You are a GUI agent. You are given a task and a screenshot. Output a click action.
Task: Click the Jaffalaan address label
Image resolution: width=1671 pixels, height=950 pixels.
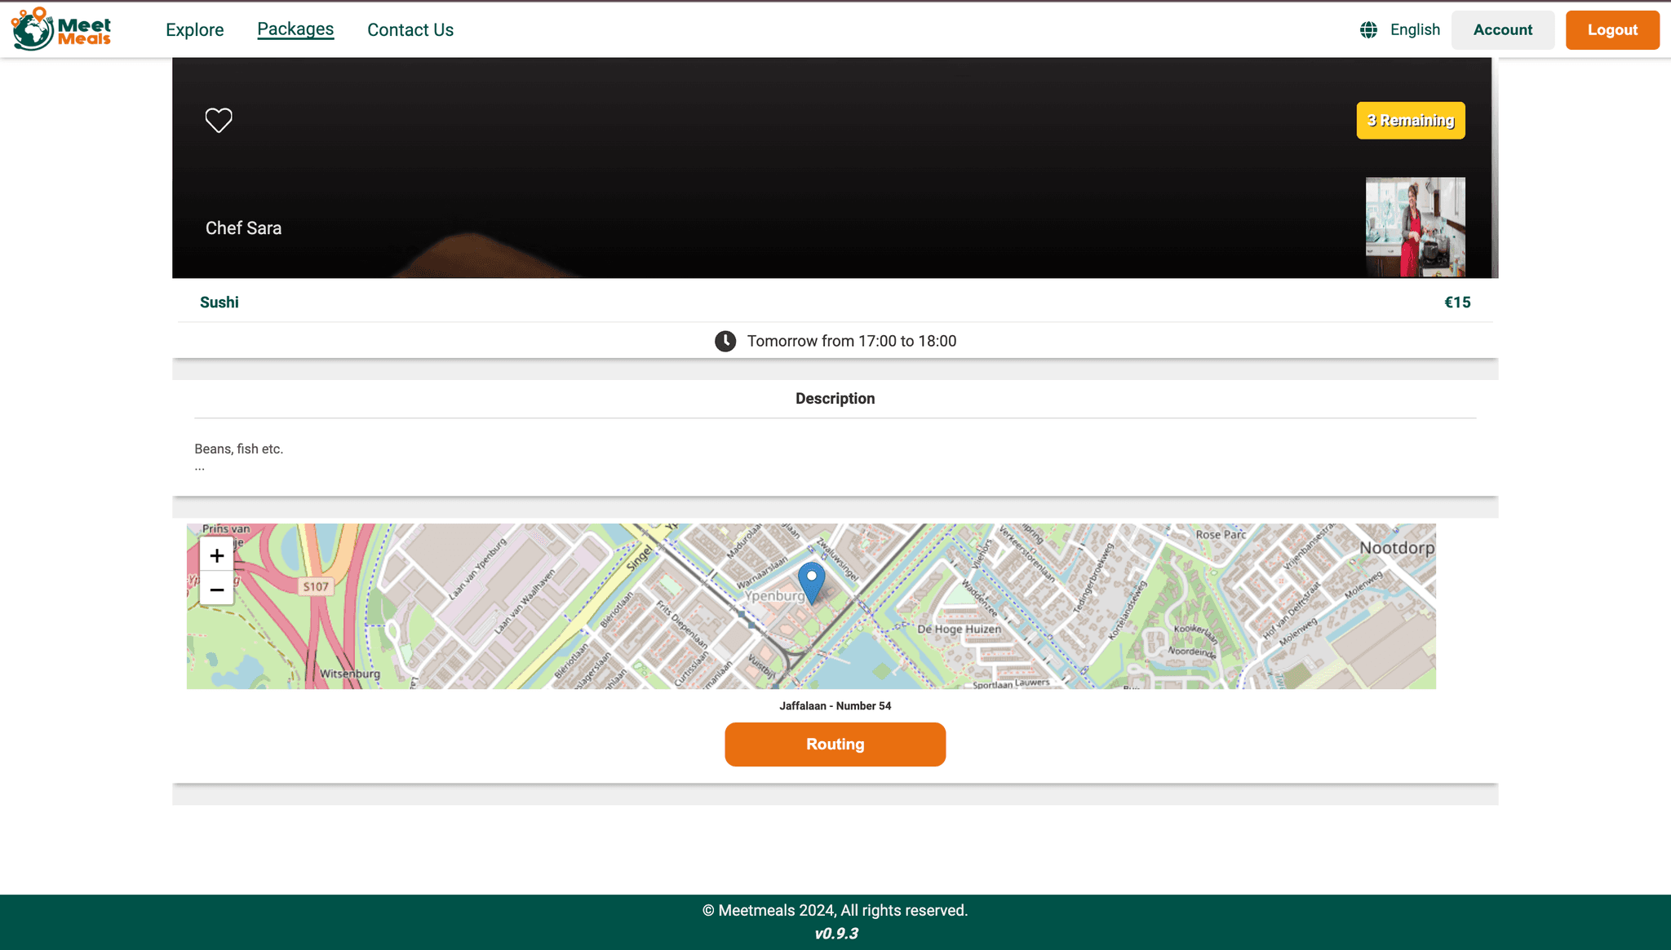point(835,706)
